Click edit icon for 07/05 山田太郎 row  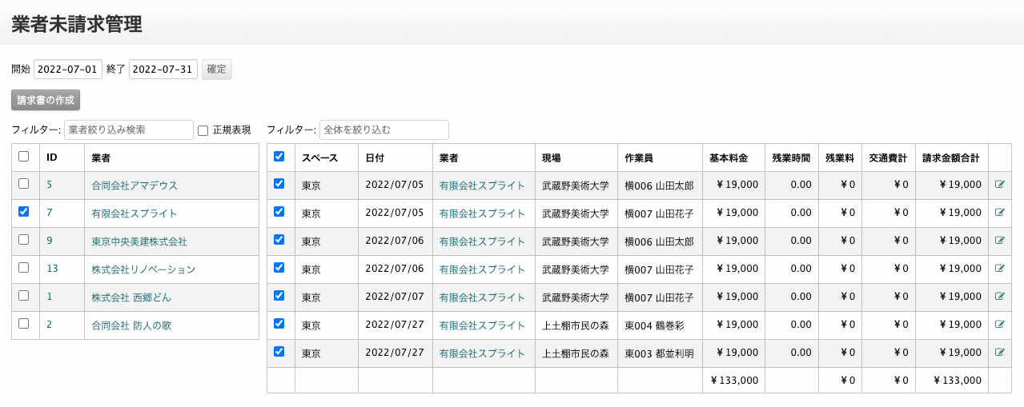coord(999,185)
